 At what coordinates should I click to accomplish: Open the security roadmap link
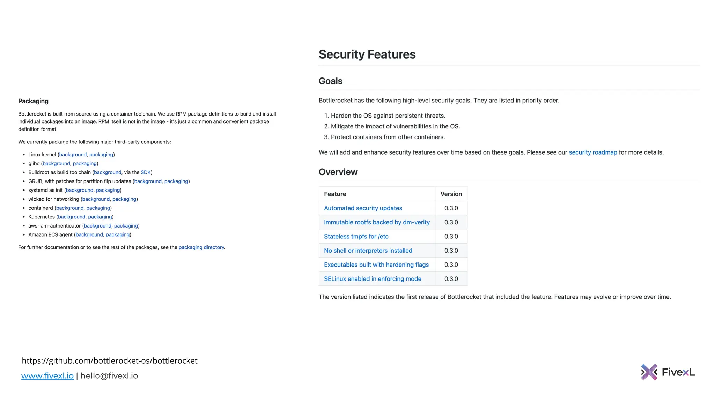(593, 152)
